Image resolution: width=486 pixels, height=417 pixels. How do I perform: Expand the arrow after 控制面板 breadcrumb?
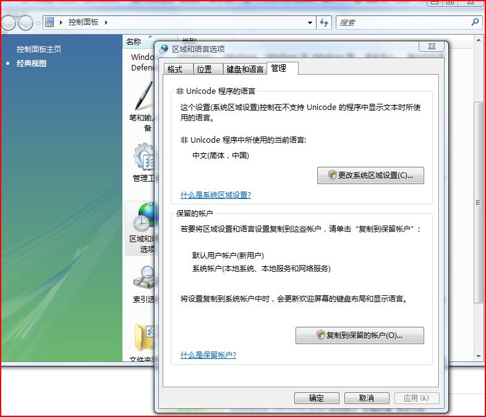pyautogui.click(x=106, y=22)
